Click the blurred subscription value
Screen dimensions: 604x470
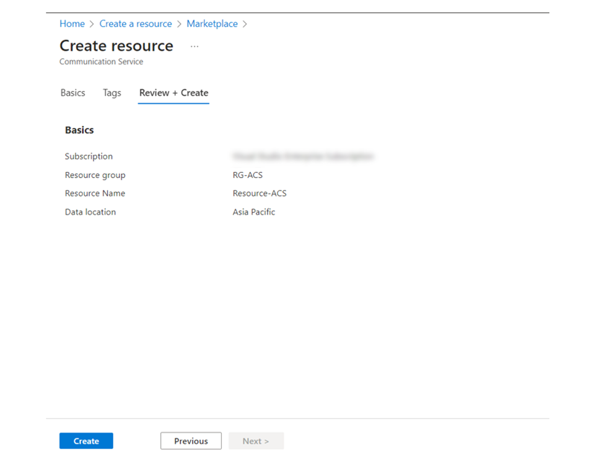coord(303,156)
